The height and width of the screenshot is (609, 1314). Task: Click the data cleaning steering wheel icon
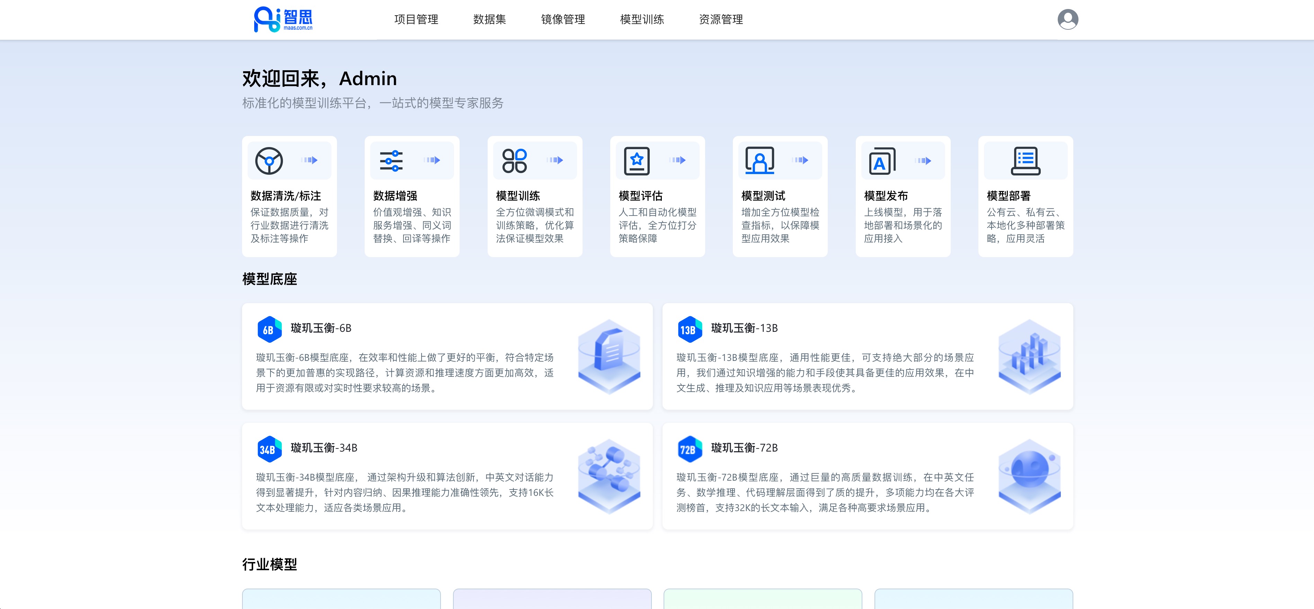point(269,161)
